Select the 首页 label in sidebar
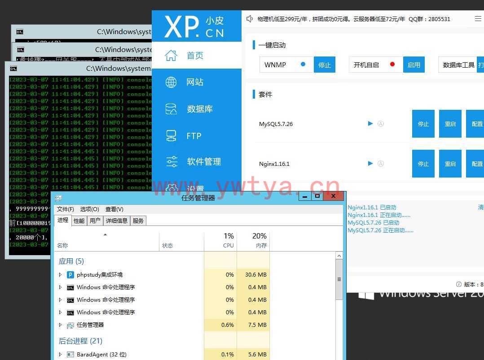Image resolution: width=484 pixels, height=360 pixels. 195,56
